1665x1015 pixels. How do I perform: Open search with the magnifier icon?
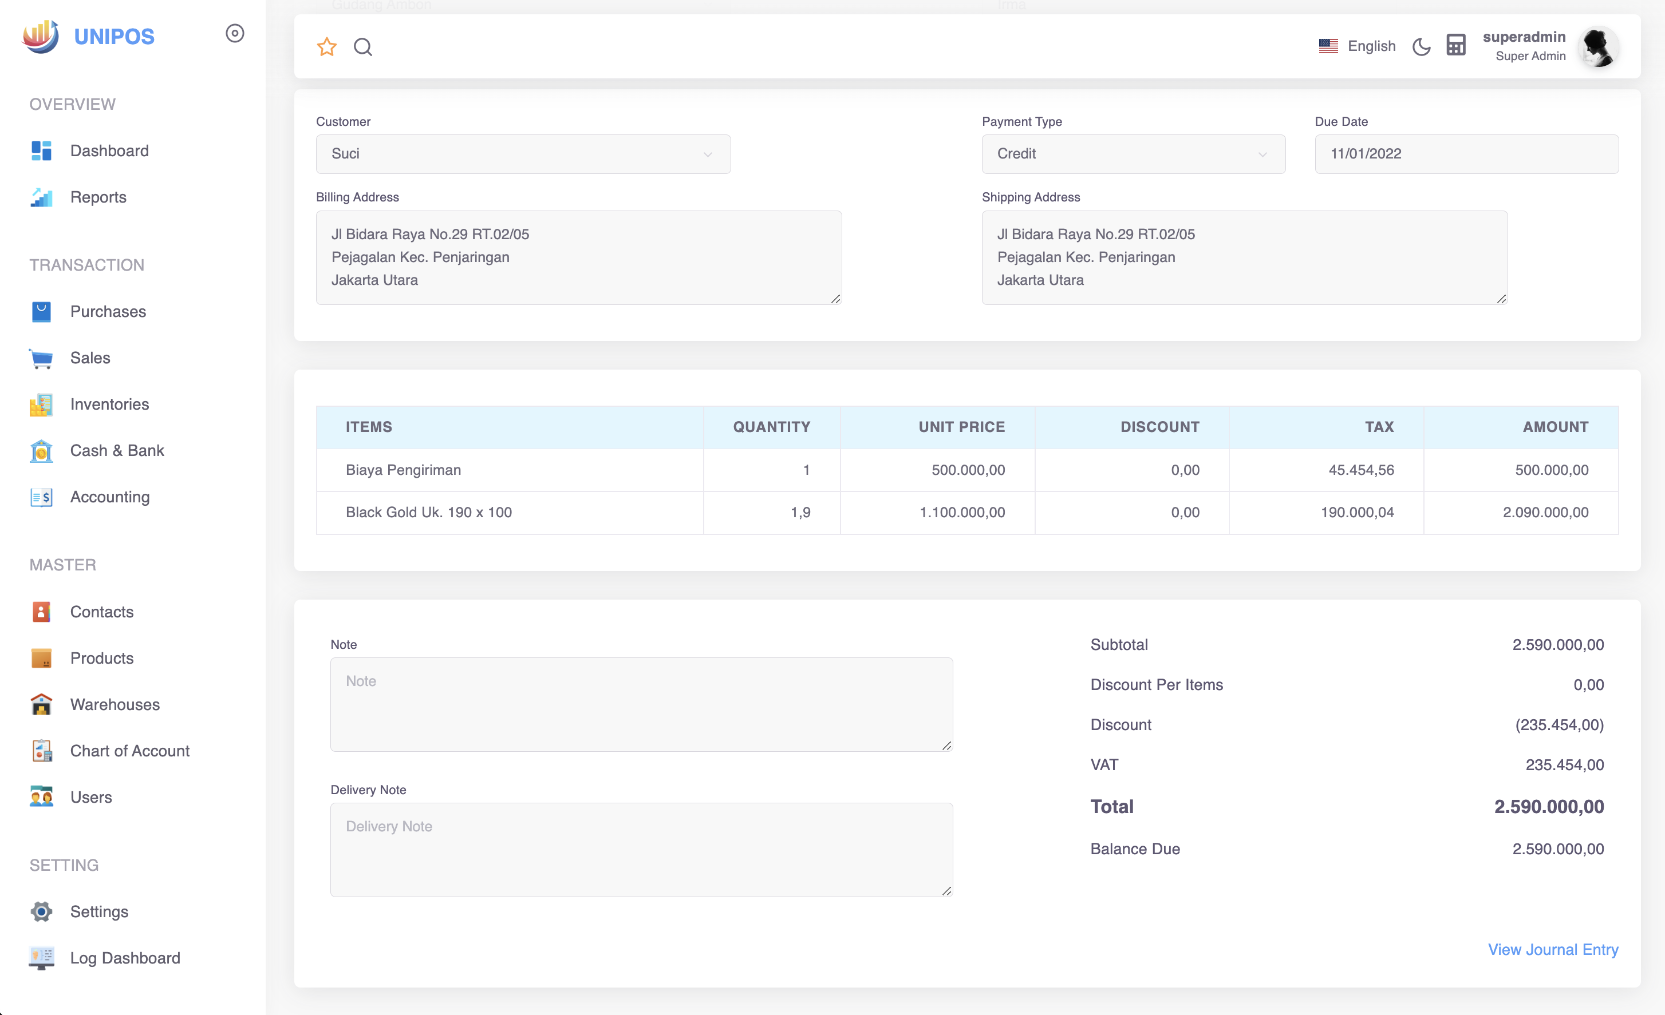click(363, 46)
